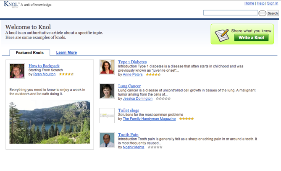Click the Handyman magazine logo thumbnail

107,115
